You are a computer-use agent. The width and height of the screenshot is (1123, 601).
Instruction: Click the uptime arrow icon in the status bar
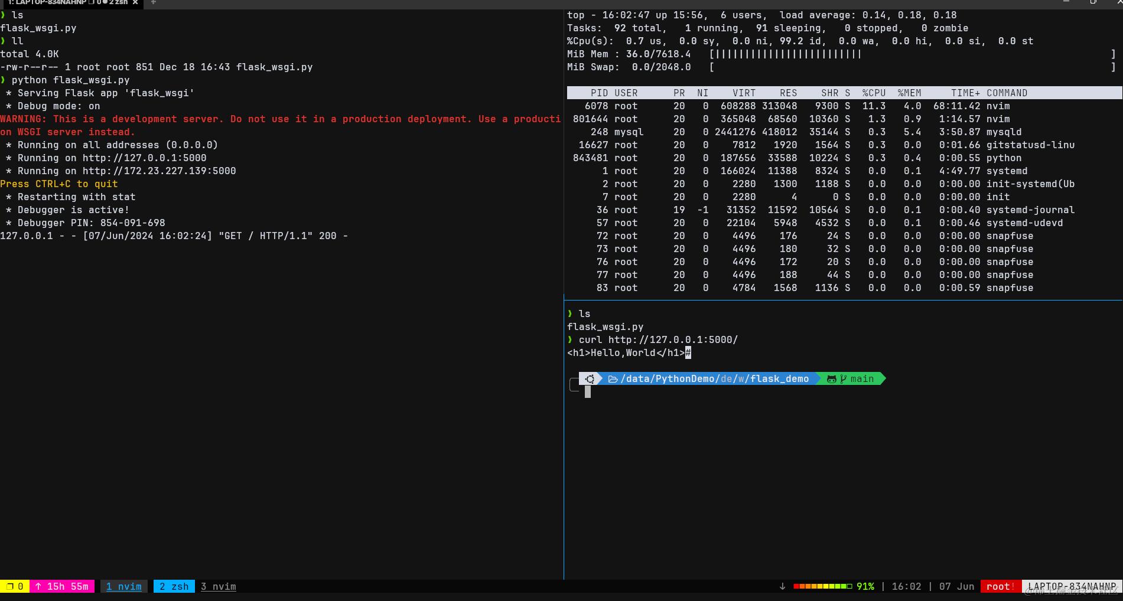38,586
